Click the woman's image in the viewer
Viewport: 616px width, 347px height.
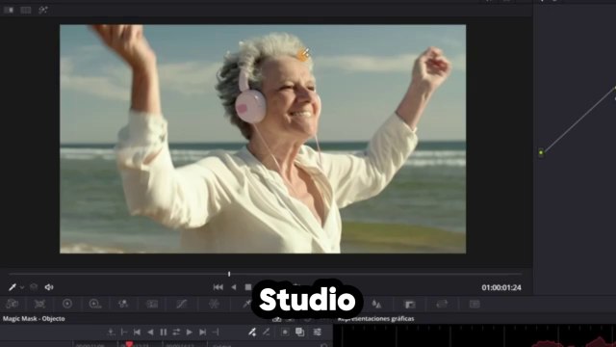tap(263, 139)
